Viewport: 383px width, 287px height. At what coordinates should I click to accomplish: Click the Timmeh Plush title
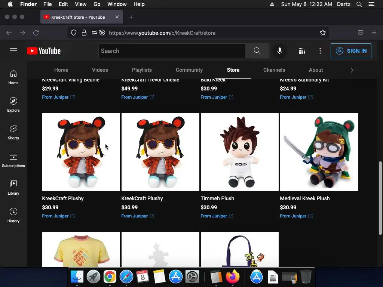click(217, 198)
